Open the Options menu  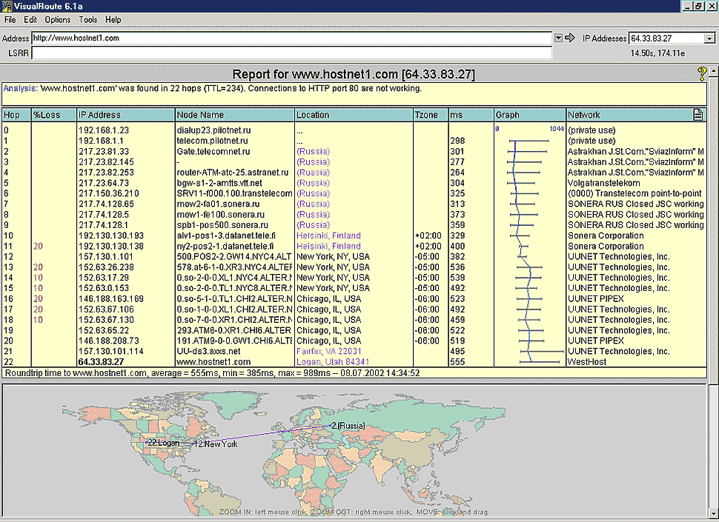[x=58, y=20]
